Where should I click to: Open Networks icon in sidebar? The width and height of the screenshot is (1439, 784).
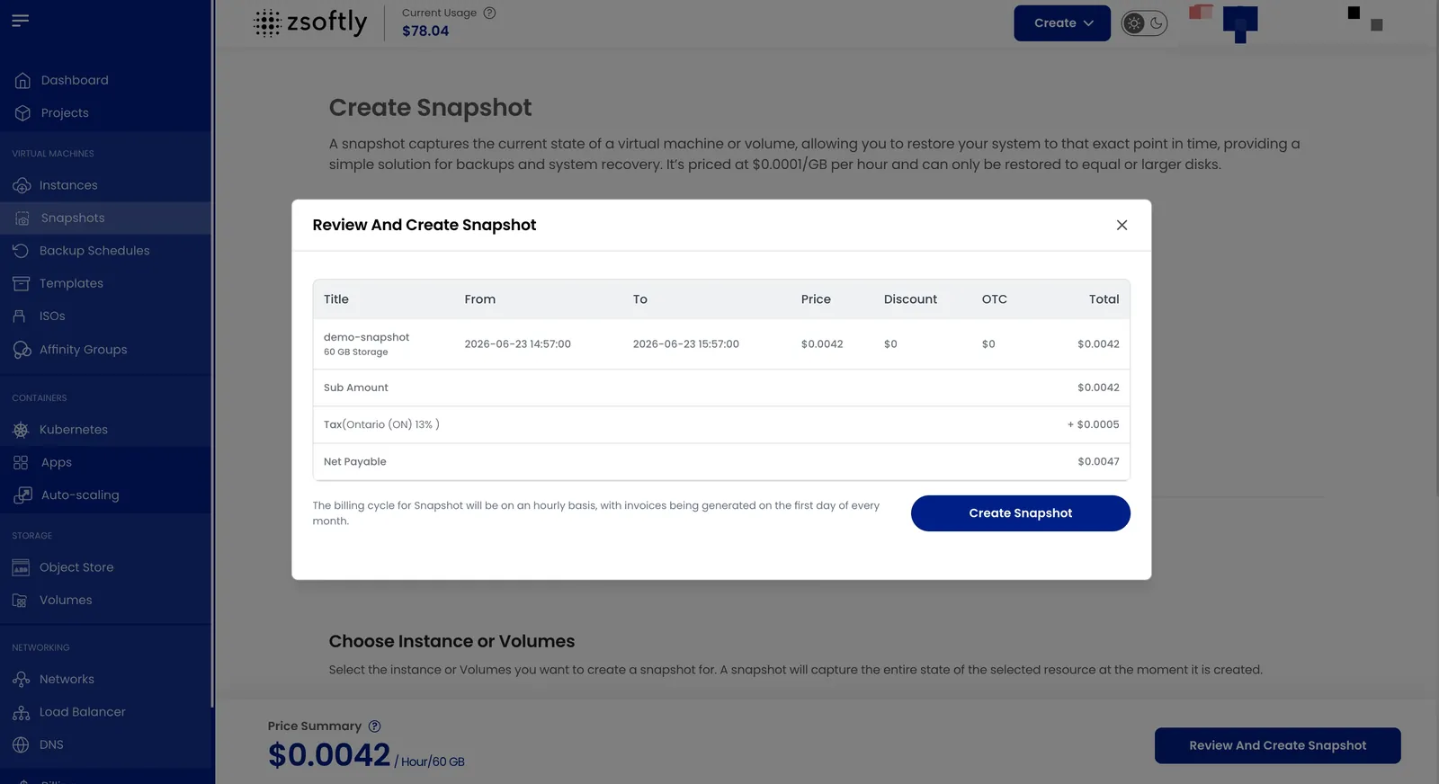coord(21,680)
